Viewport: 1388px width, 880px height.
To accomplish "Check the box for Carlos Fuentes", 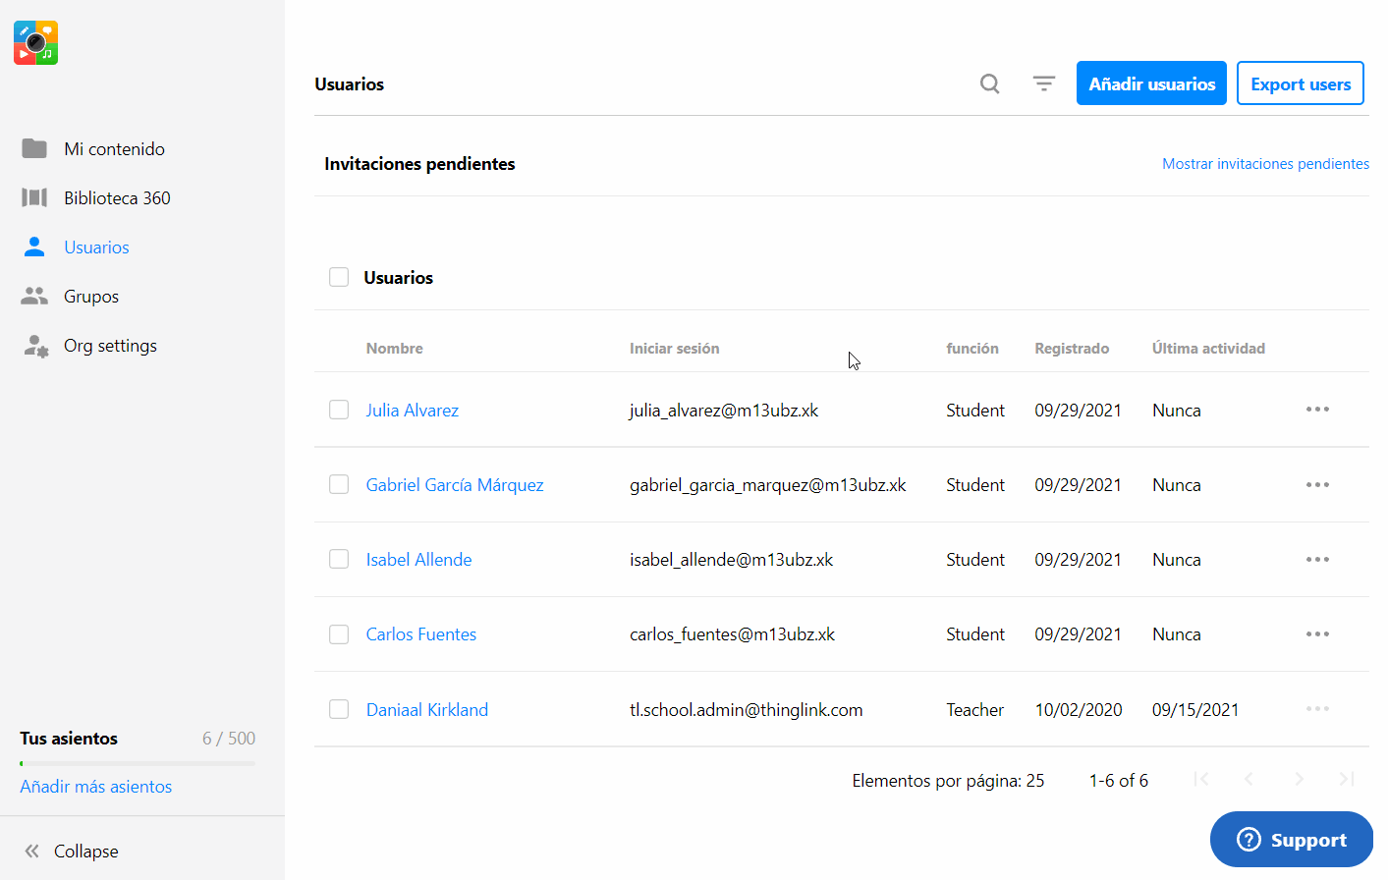I will tap(339, 633).
